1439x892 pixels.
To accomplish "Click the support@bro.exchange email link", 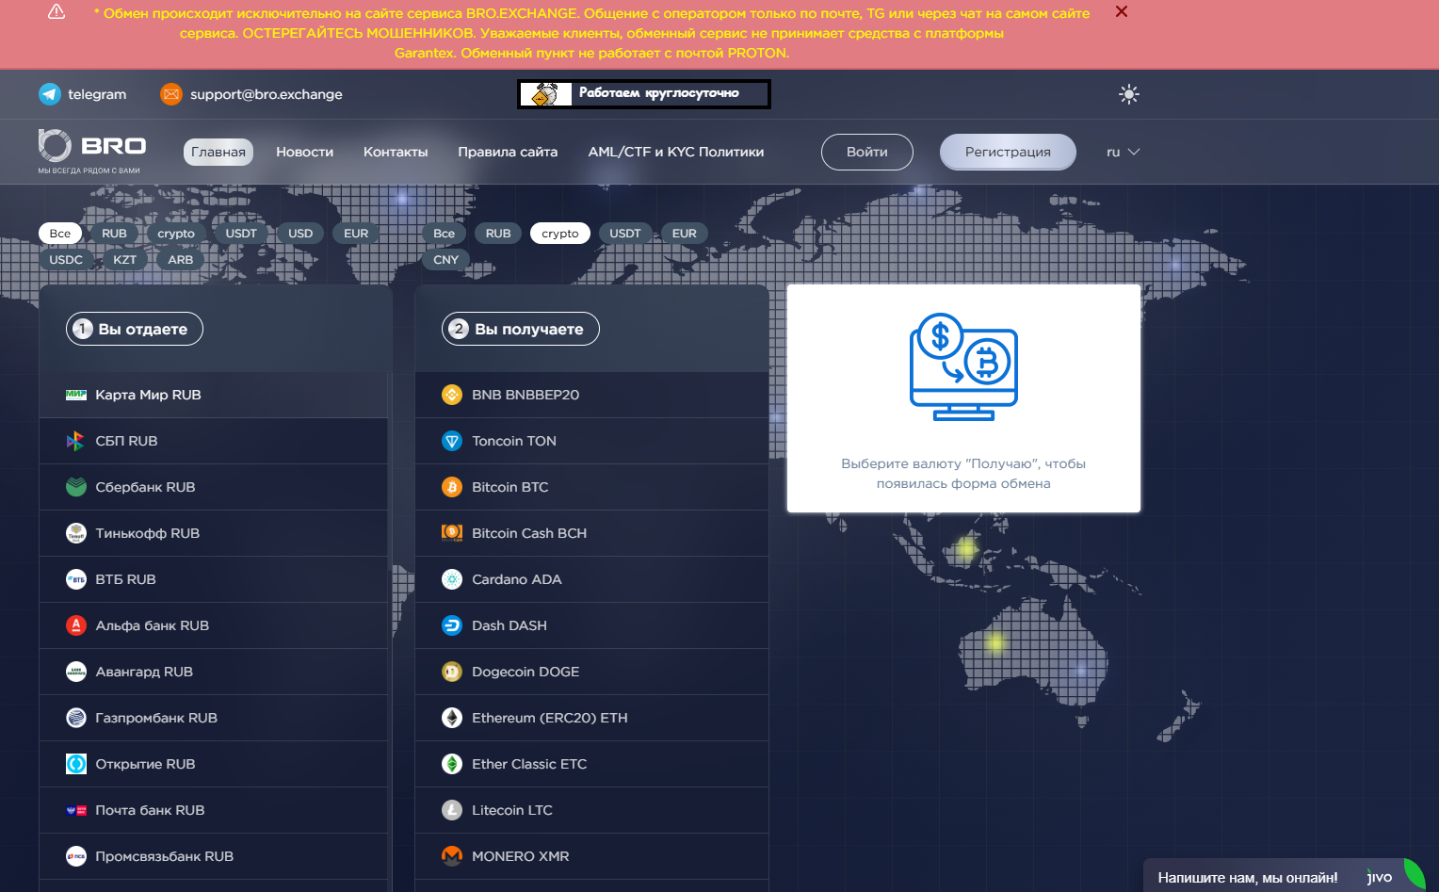I will [267, 94].
